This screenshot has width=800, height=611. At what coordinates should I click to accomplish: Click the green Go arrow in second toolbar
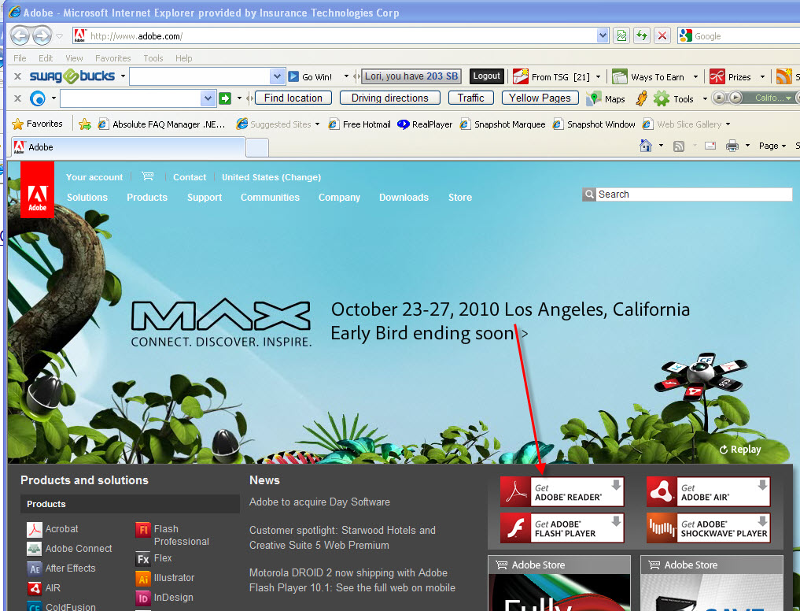pos(225,98)
